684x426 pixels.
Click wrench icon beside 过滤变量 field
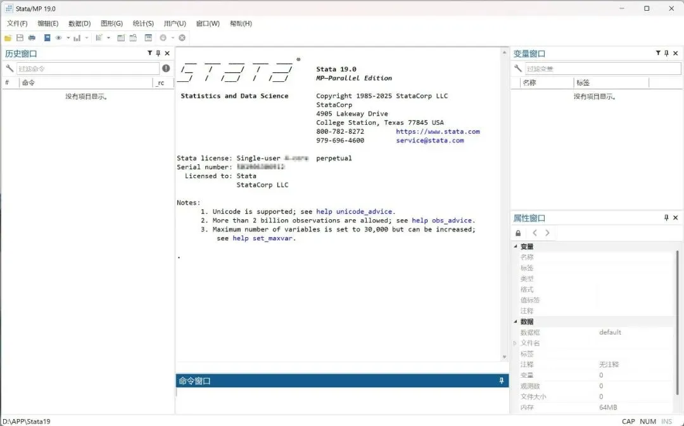pos(518,68)
